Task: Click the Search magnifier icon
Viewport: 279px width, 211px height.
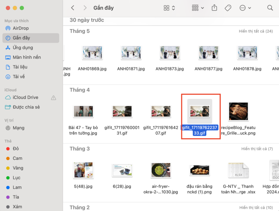Action: click(270, 8)
